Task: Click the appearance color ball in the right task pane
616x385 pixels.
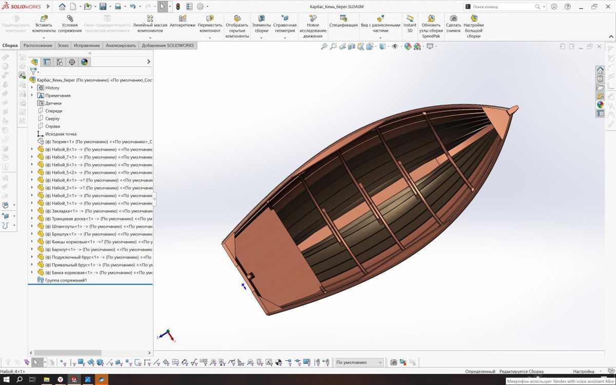Action: coord(600,105)
